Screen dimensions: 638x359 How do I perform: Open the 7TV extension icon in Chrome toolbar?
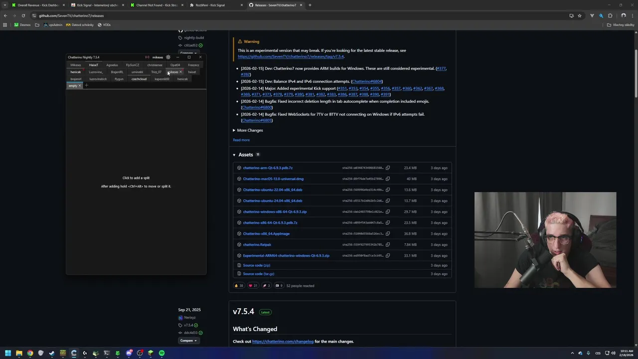pos(592,15)
